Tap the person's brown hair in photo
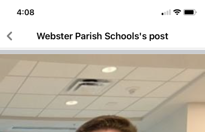Viewport: 205px width, 132px height. point(106,124)
